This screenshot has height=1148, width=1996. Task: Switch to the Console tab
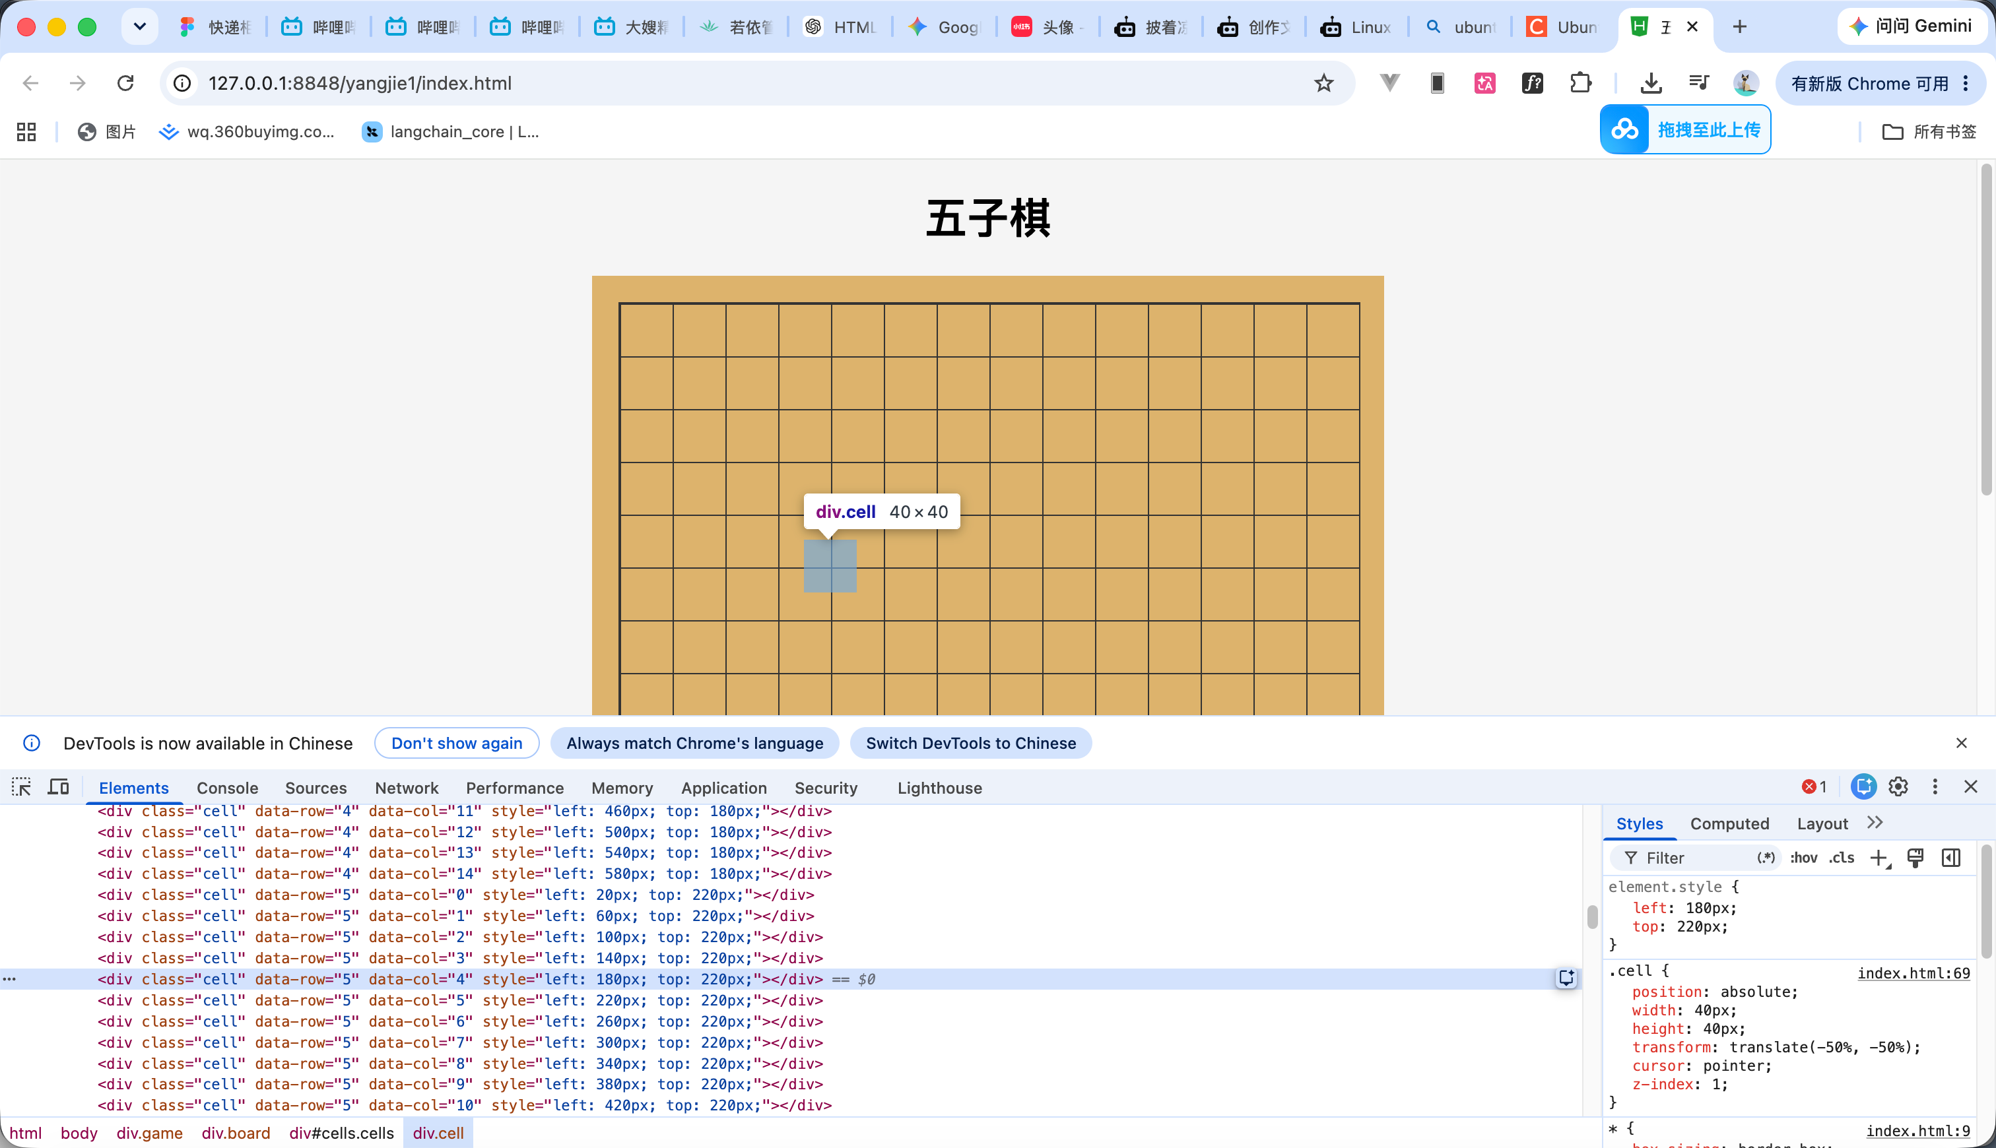pos(227,788)
